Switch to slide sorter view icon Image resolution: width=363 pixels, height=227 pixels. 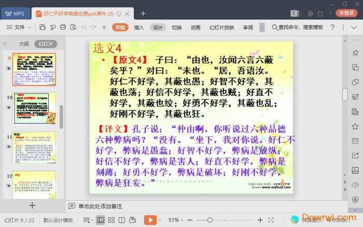click(111, 220)
